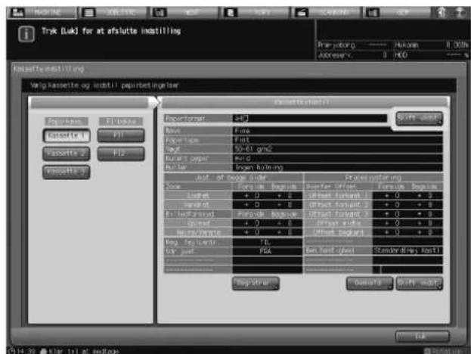Click the Gendan button
Screen dimensions: 471x354
click(x=370, y=283)
